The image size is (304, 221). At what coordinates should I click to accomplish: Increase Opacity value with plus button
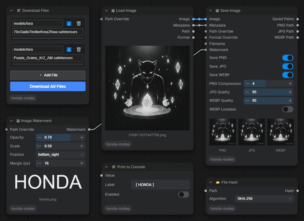tap(82, 137)
